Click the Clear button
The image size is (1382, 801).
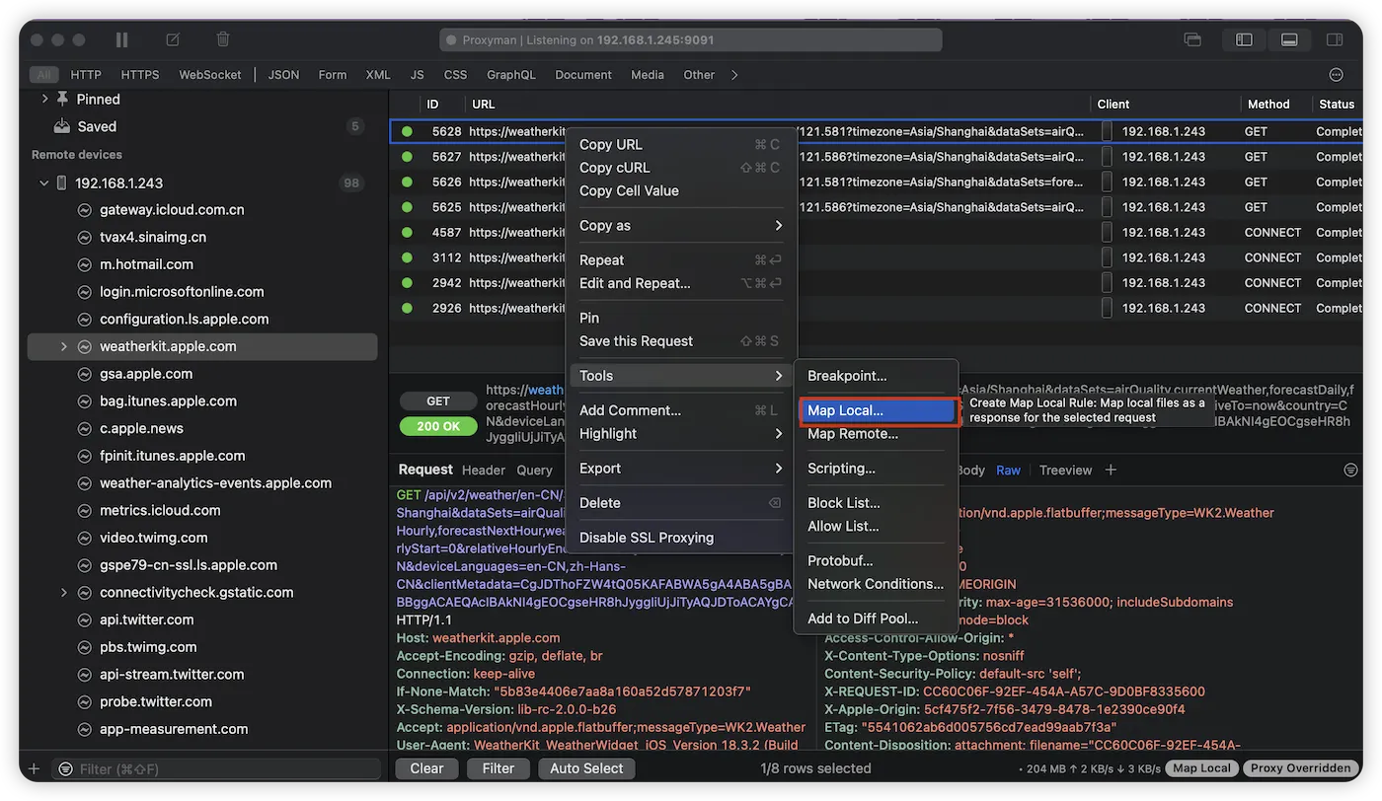tap(427, 768)
